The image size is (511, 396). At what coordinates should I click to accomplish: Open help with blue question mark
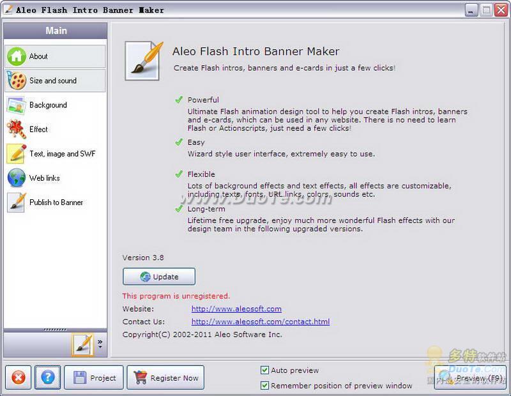pyautogui.click(x=47, y=377)
